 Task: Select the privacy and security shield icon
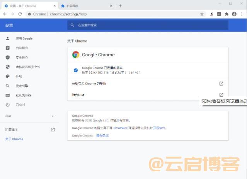tap(8, 67)
